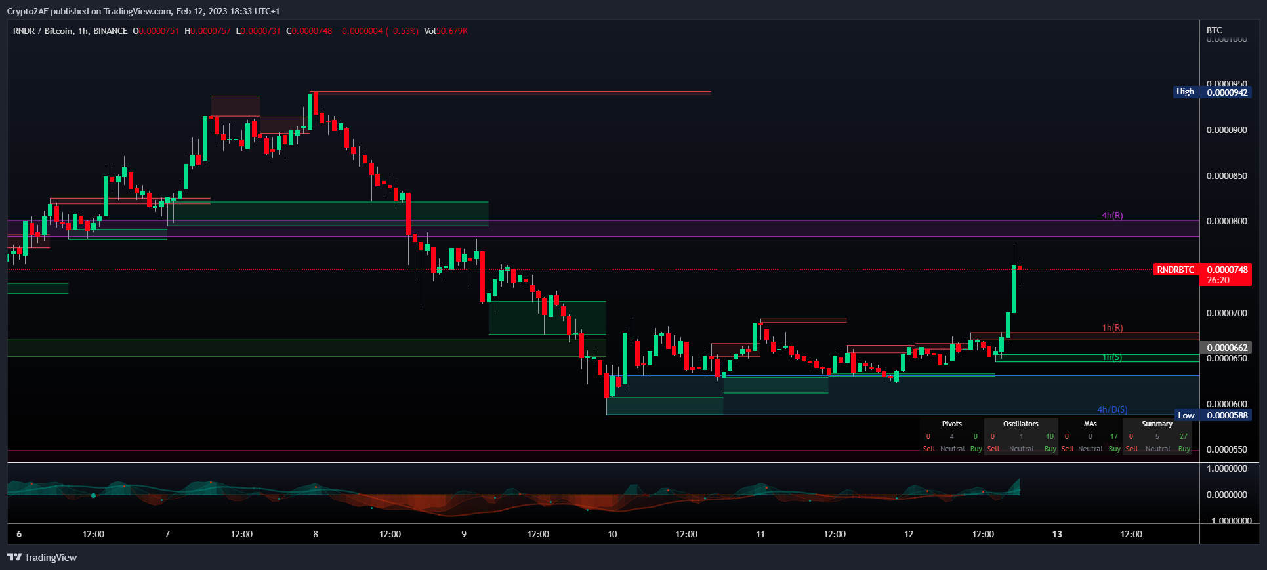Viewport: 1267px width, 570px height.
Task: Click the MAs column heading
Action: coord(1090,424)
